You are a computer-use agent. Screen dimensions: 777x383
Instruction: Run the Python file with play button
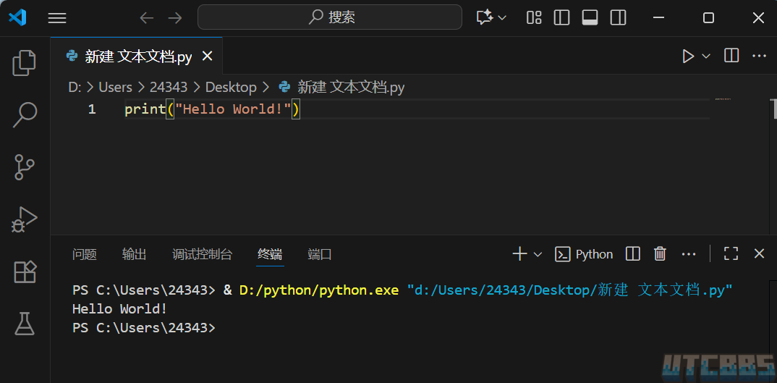(688, 56)
